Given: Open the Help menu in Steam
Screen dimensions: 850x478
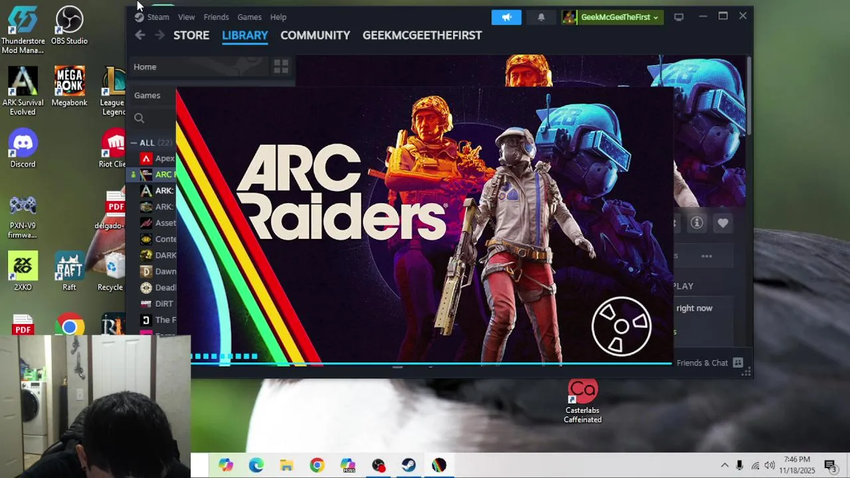Looking at the screenshot, I should point(278,17).
